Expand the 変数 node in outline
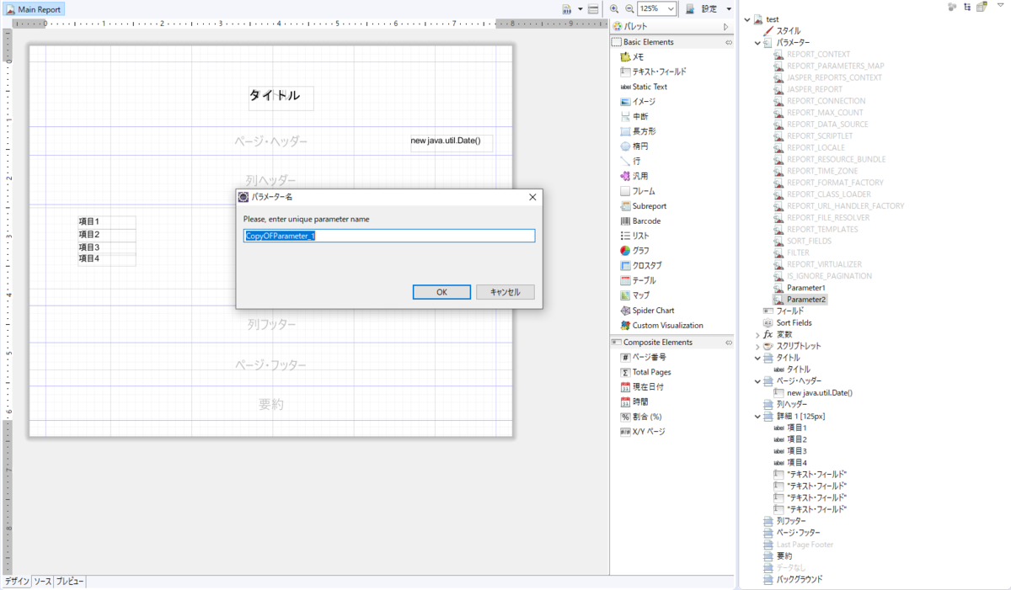 (x=757, y=335)
